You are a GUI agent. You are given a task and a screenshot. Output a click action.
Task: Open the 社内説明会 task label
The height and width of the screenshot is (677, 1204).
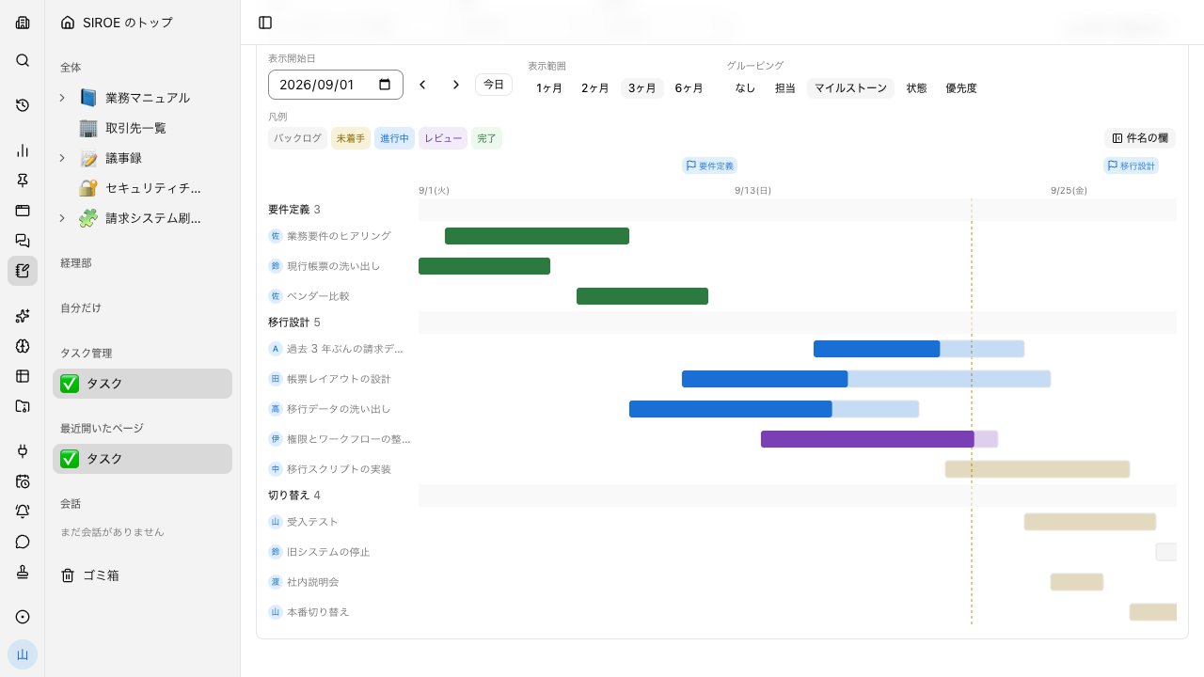(x=312, y=582)
